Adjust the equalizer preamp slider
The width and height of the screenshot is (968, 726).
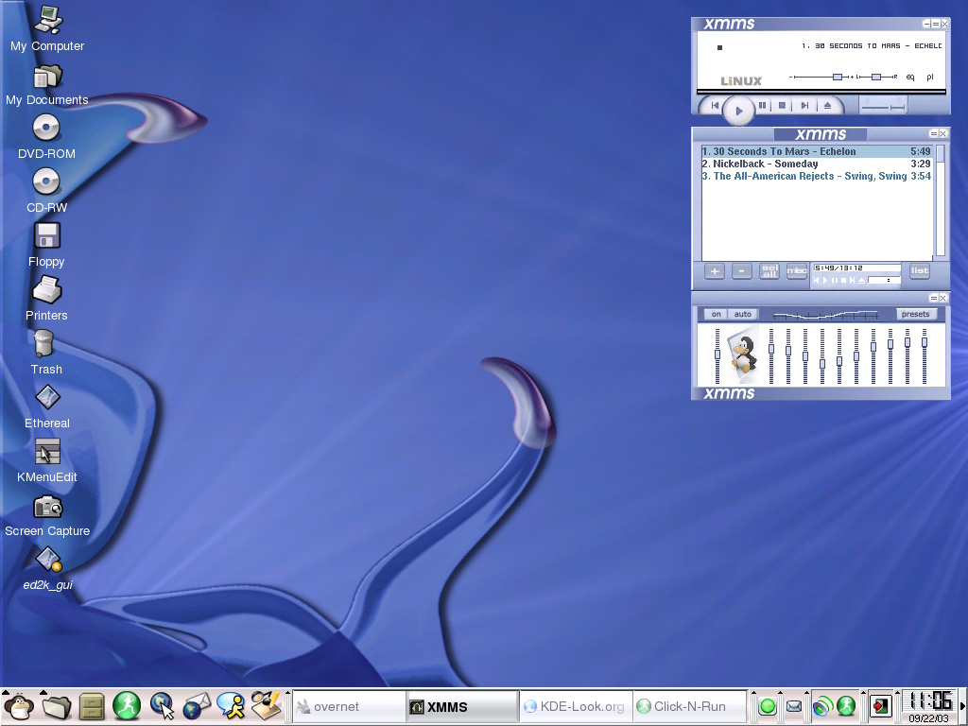[x=717, y=356]
